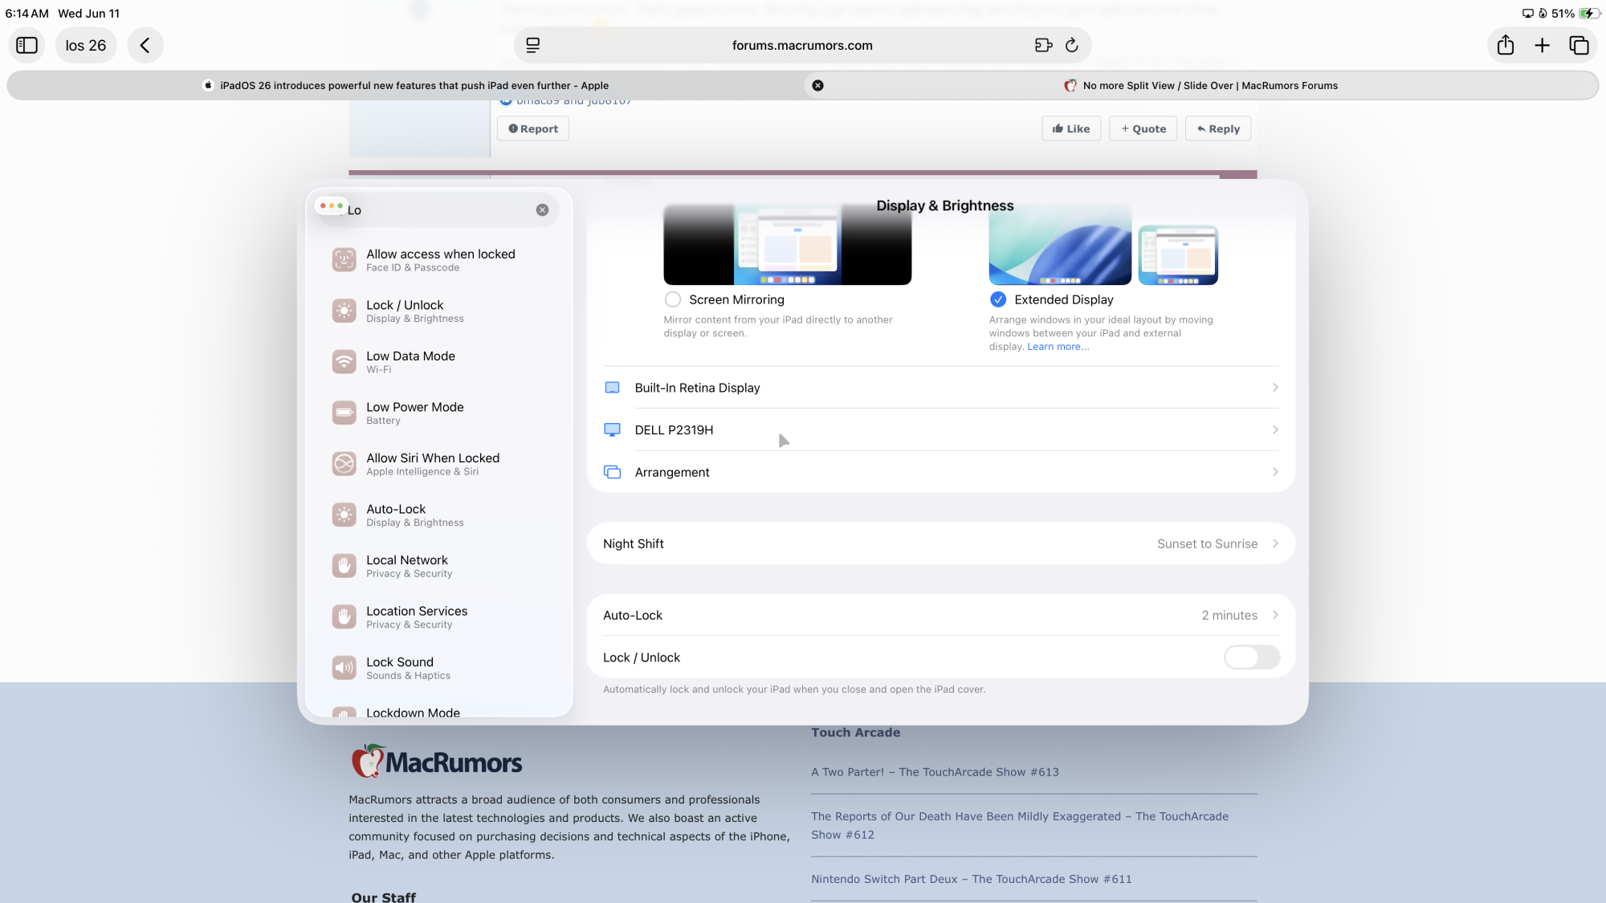The width and height of the screenshot is (1606, 903).
Task: Select the Screen Mirroring radio button
Action: pyautogui.click(x=673, y=299)
